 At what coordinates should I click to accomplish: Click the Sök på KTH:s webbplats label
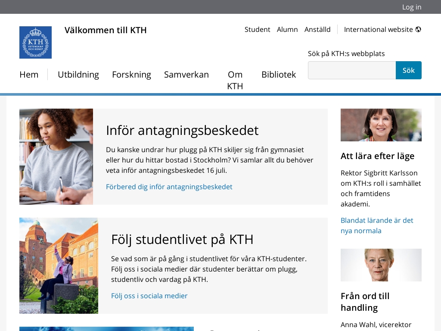346,53
